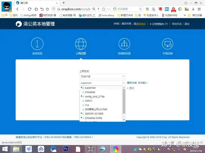205x153 pixels.
Task: Open the browser hamburger menu
Action: click(x=199, y=9)
